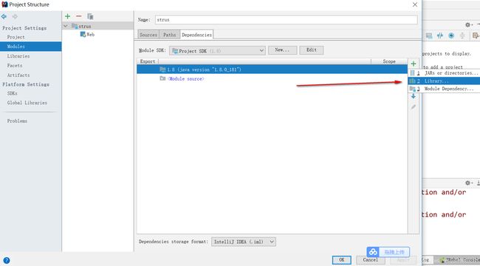480x266 pixels.
Task: Click the back arrow in Project Structure
Action: coord(4,16)
